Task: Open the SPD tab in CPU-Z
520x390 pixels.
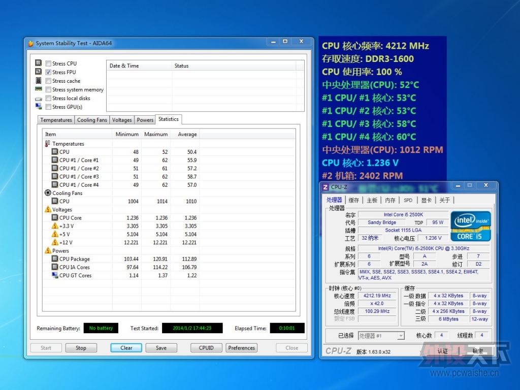Action: tap(408, 200)
